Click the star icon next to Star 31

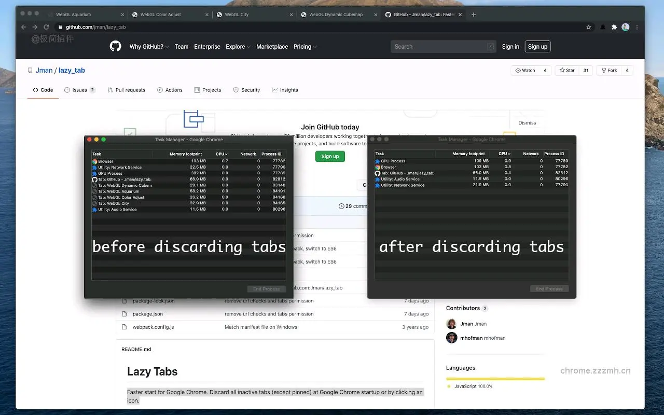pos(562,70)
